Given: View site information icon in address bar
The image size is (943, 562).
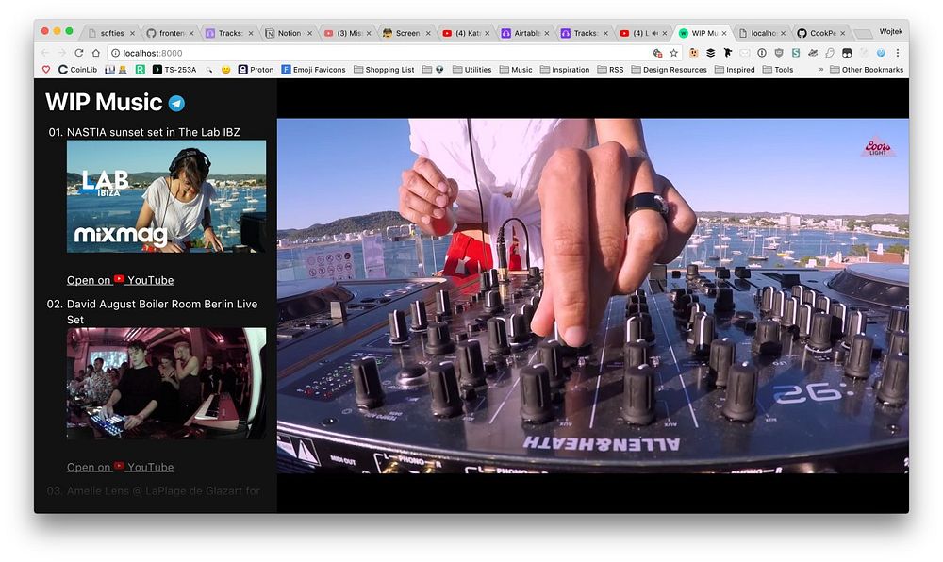Looking at the screenshot, I should tap(115, 53).
